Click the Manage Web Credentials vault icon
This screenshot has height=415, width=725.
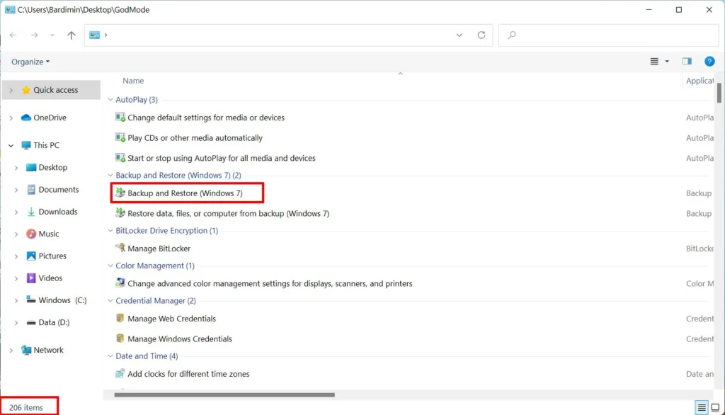coord(120,318)
